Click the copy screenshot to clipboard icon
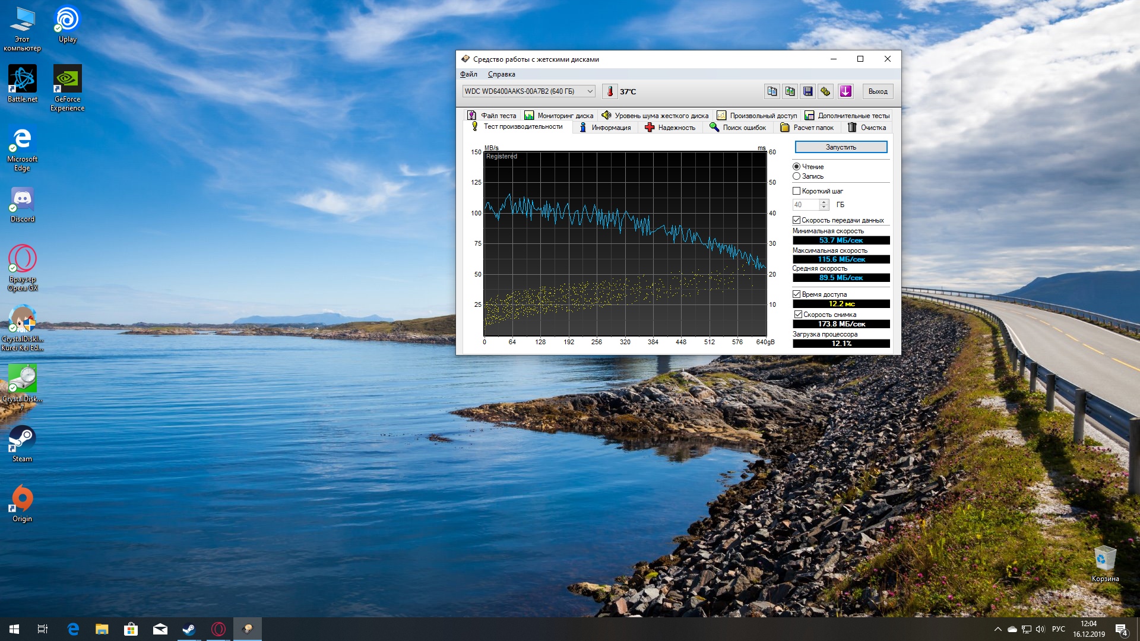Viewport: 1140px width, 641px height. [790, 91]
